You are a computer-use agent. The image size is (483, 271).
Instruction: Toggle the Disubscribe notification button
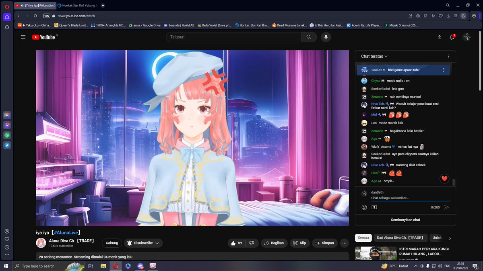pyautogui.click(x=143, y=243)
